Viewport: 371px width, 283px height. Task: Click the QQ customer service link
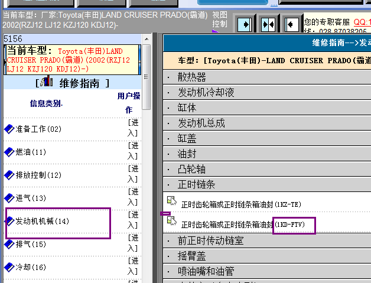(362, 22)
